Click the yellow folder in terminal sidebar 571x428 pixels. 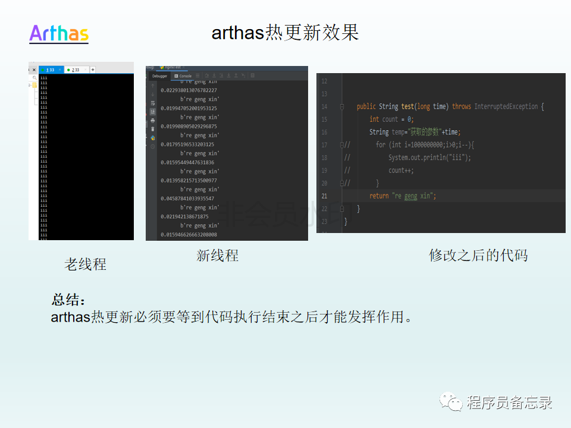34,85
